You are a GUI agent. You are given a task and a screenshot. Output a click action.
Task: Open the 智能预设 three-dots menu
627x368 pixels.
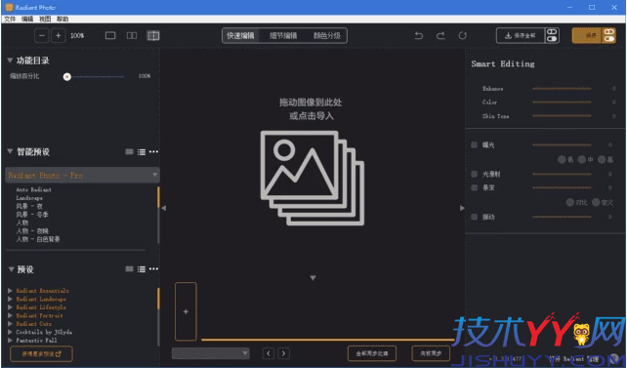pyautogui.click(x=153, y=152)
